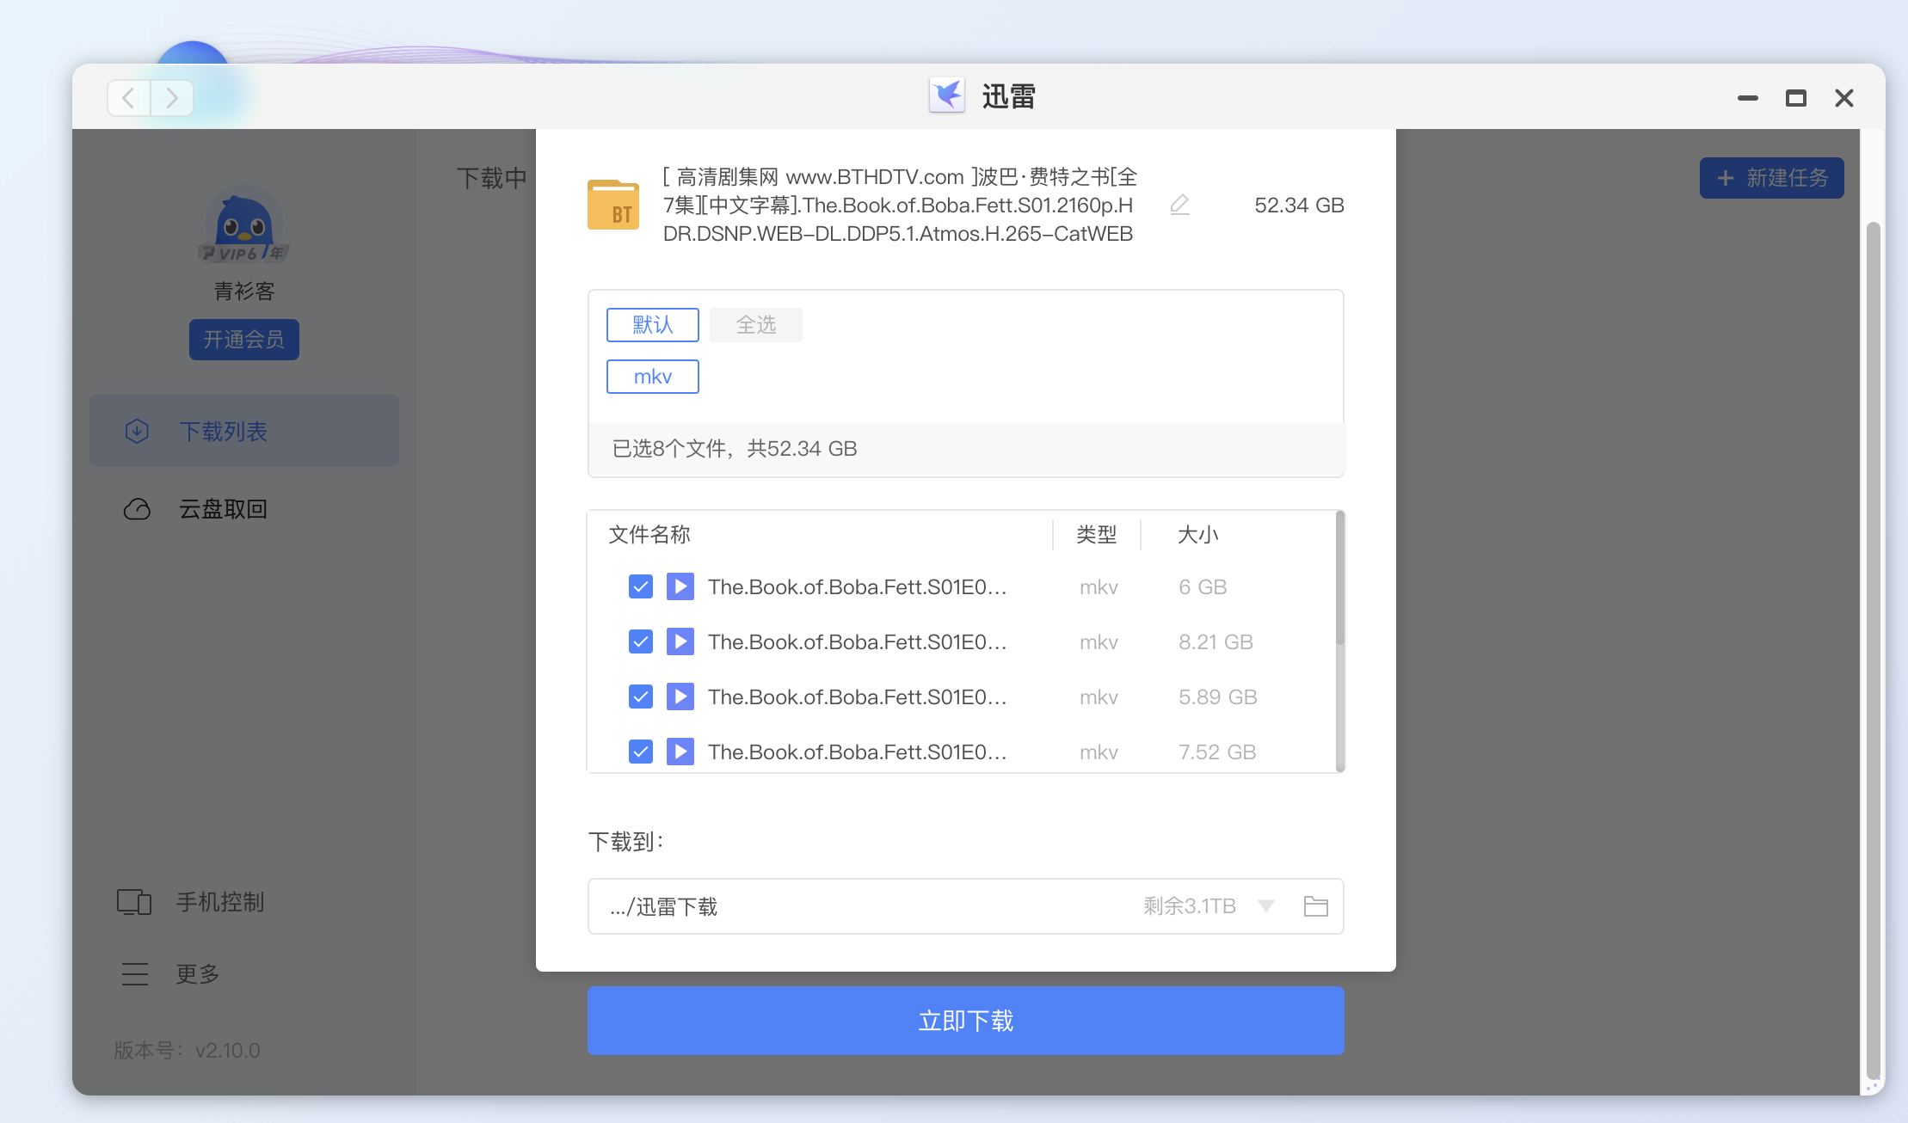Click play icon of the 6 GB file
This screenshot has height=1123, width=1908.
coord(680,586)
